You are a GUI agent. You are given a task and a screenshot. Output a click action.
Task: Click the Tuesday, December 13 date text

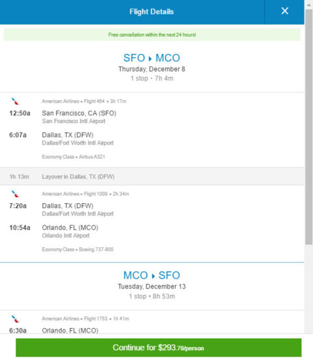pos(152,286)
